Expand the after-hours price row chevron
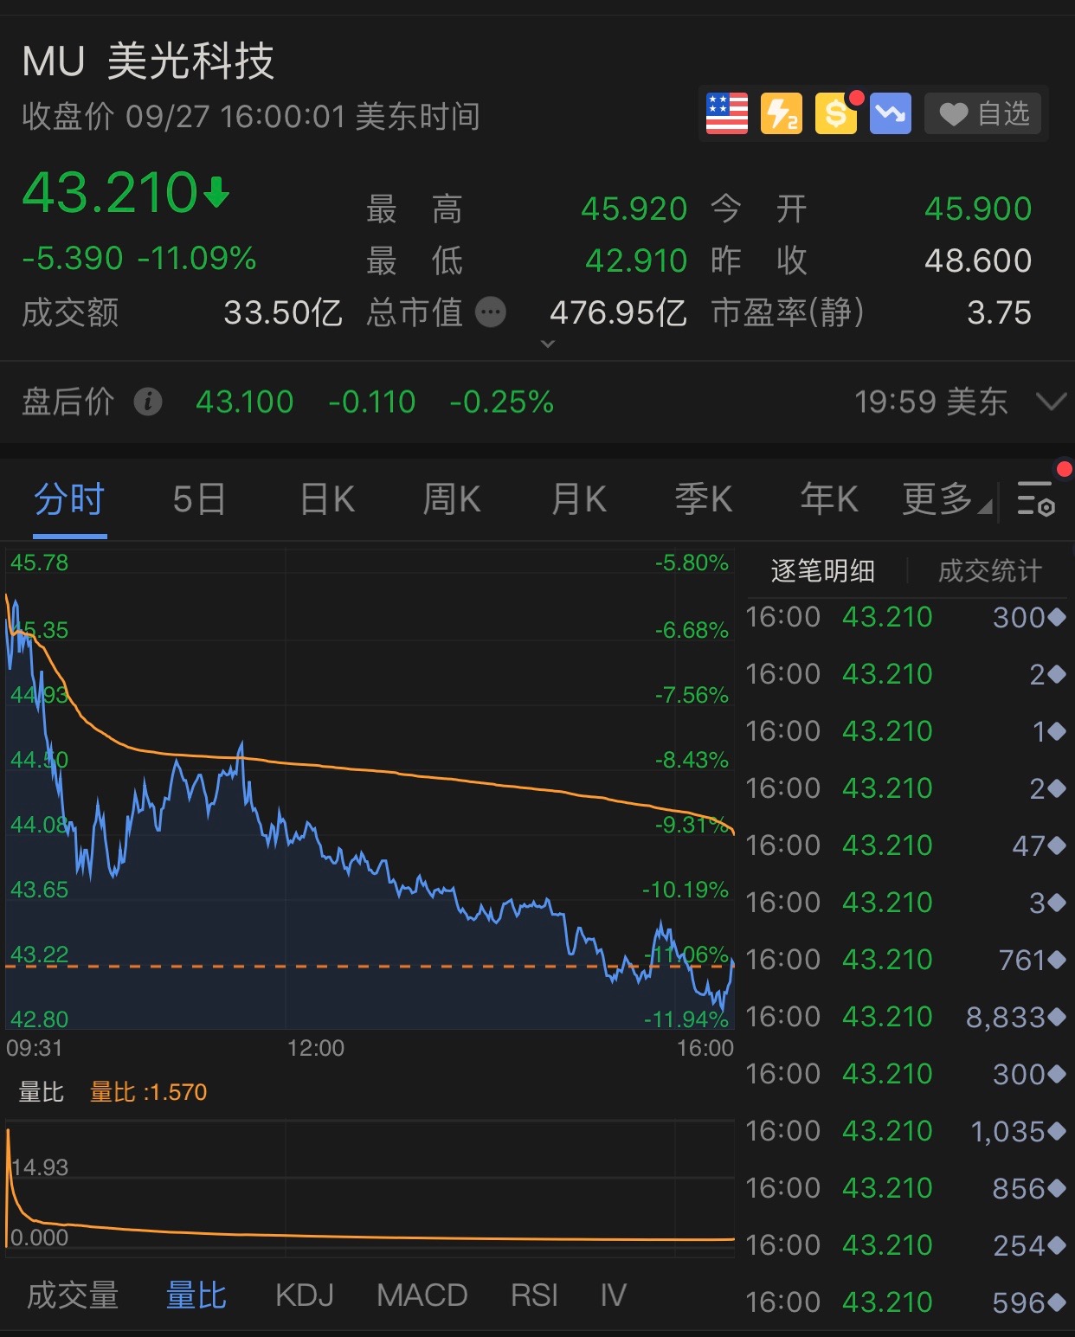This screenshot has height=1337, width=1075. [1052, 402]
